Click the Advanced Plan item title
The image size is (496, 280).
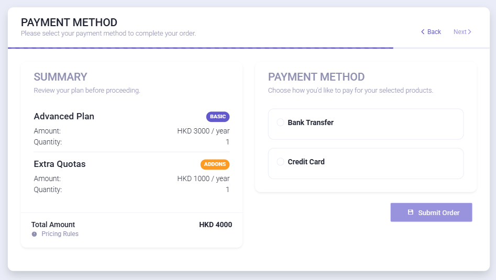pos(64,116)
